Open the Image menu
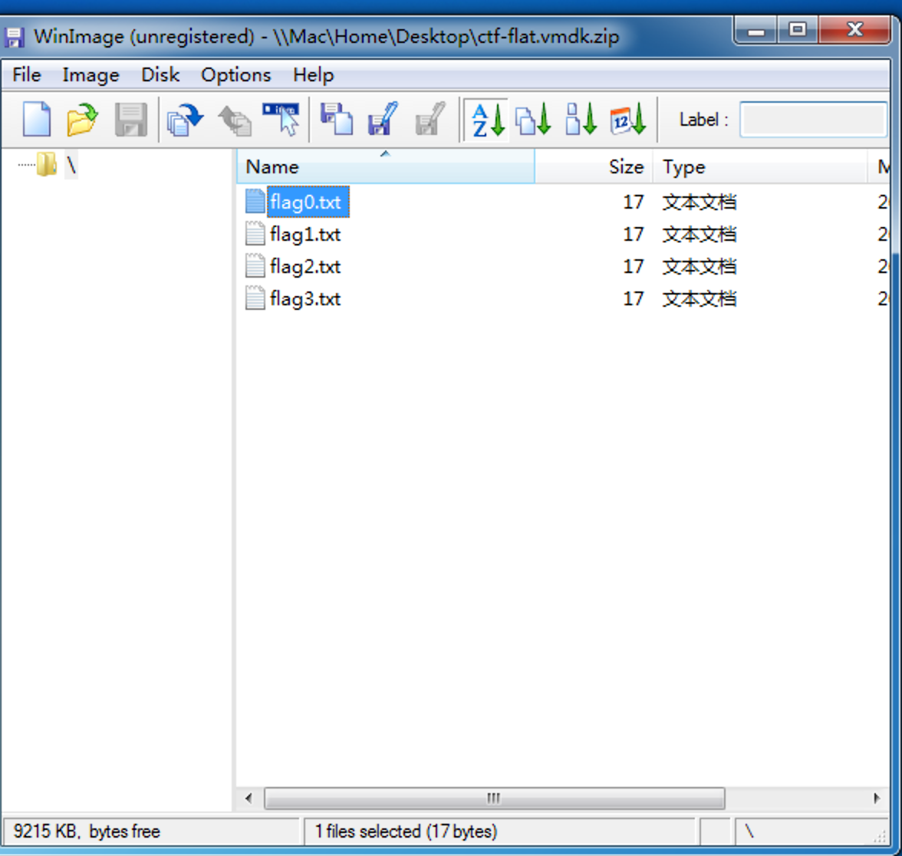 (x=91, y=75)
